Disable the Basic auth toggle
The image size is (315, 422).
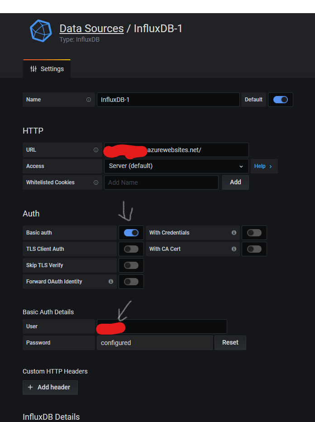coord(131,233)
